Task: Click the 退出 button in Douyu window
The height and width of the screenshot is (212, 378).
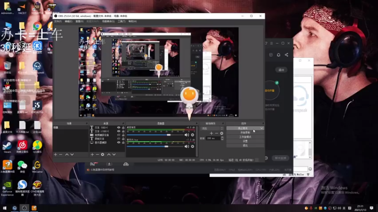Action: pyautogui.click(x=281, y=70)
